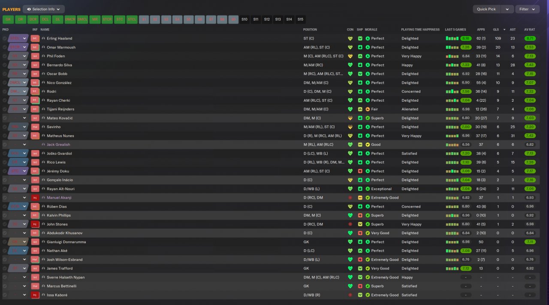Open position dropdown for Savinho
The image size is (549, 305).
pos(24,127)
